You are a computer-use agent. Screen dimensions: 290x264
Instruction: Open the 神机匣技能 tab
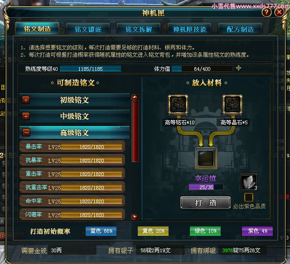189,29
